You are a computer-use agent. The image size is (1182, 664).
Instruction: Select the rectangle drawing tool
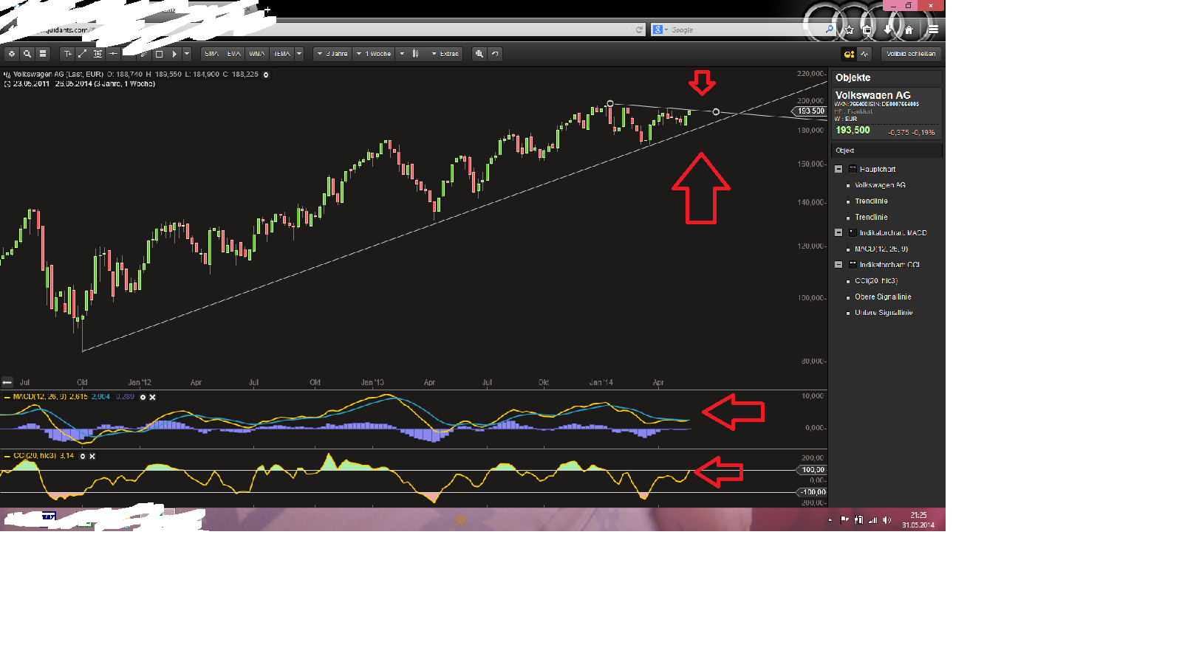point(159,54)
